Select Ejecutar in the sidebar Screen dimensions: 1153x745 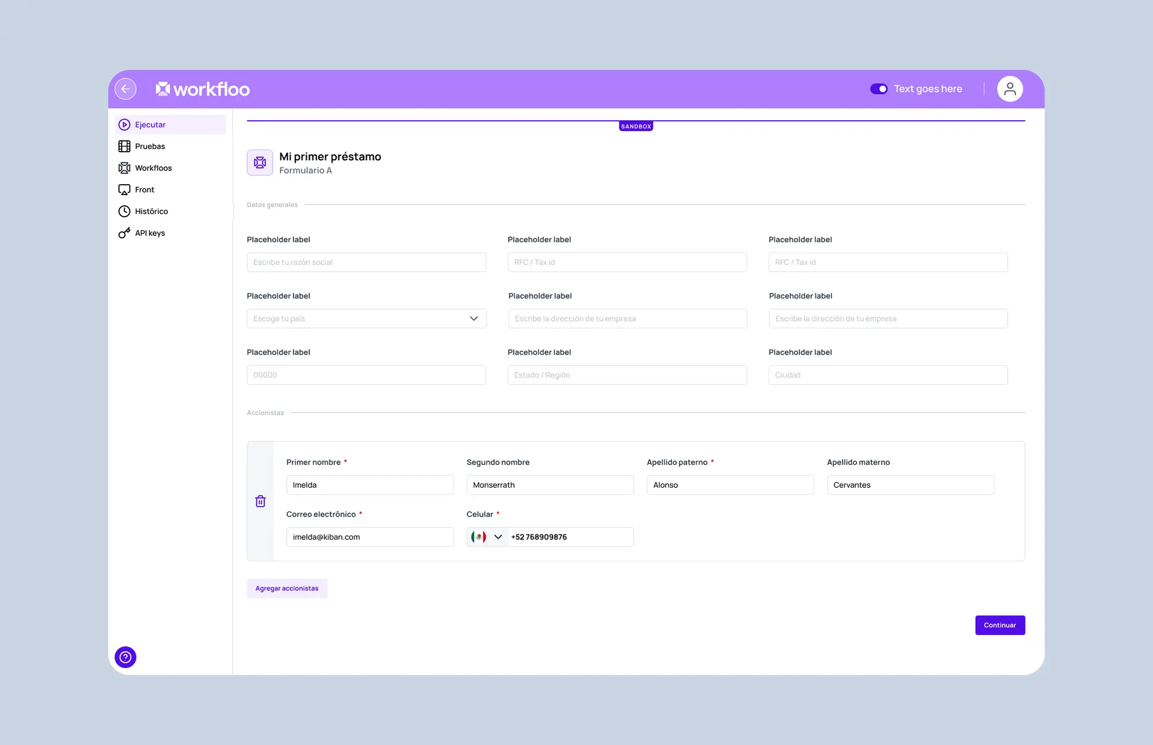[150, 125]
